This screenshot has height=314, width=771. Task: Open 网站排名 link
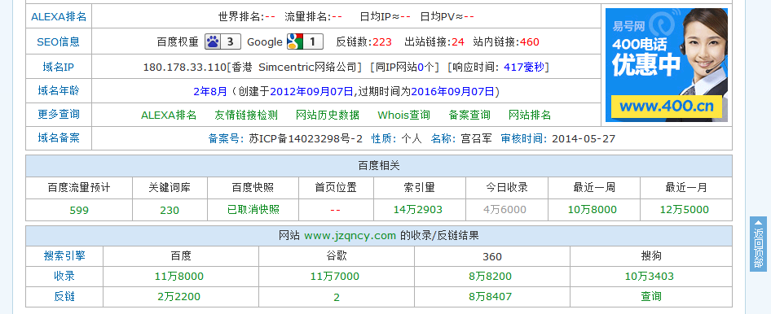530,115
